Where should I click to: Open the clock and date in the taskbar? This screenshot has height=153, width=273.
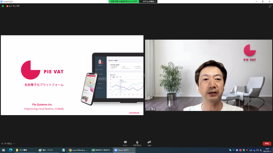click(267, 150)
